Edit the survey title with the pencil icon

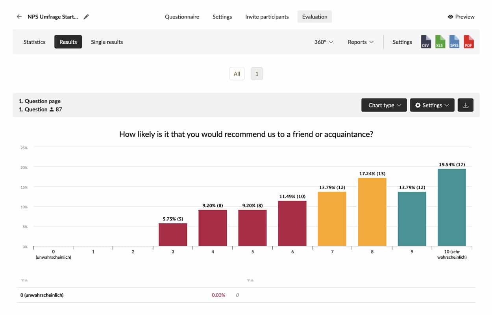(x=86, y=17)
